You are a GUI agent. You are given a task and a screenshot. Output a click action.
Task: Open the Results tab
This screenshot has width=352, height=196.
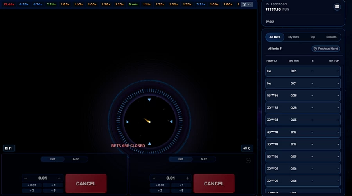pyautogui.click(x=331, y=37)
